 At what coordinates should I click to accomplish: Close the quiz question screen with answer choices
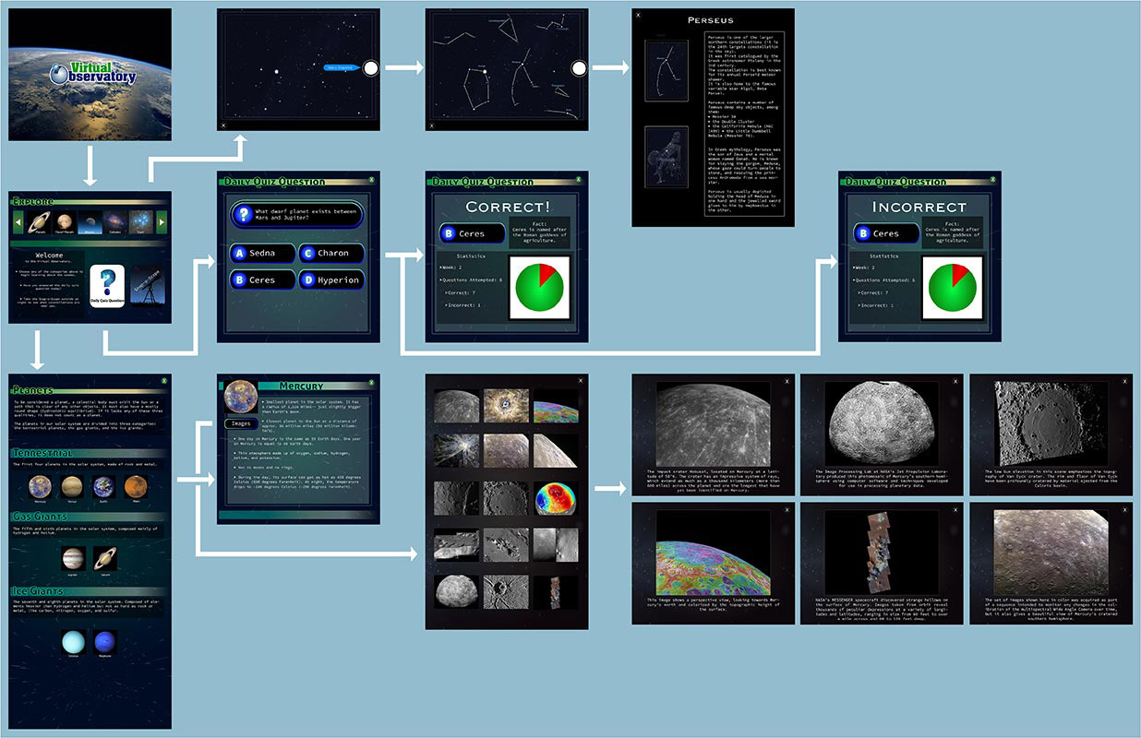point(371,178)
